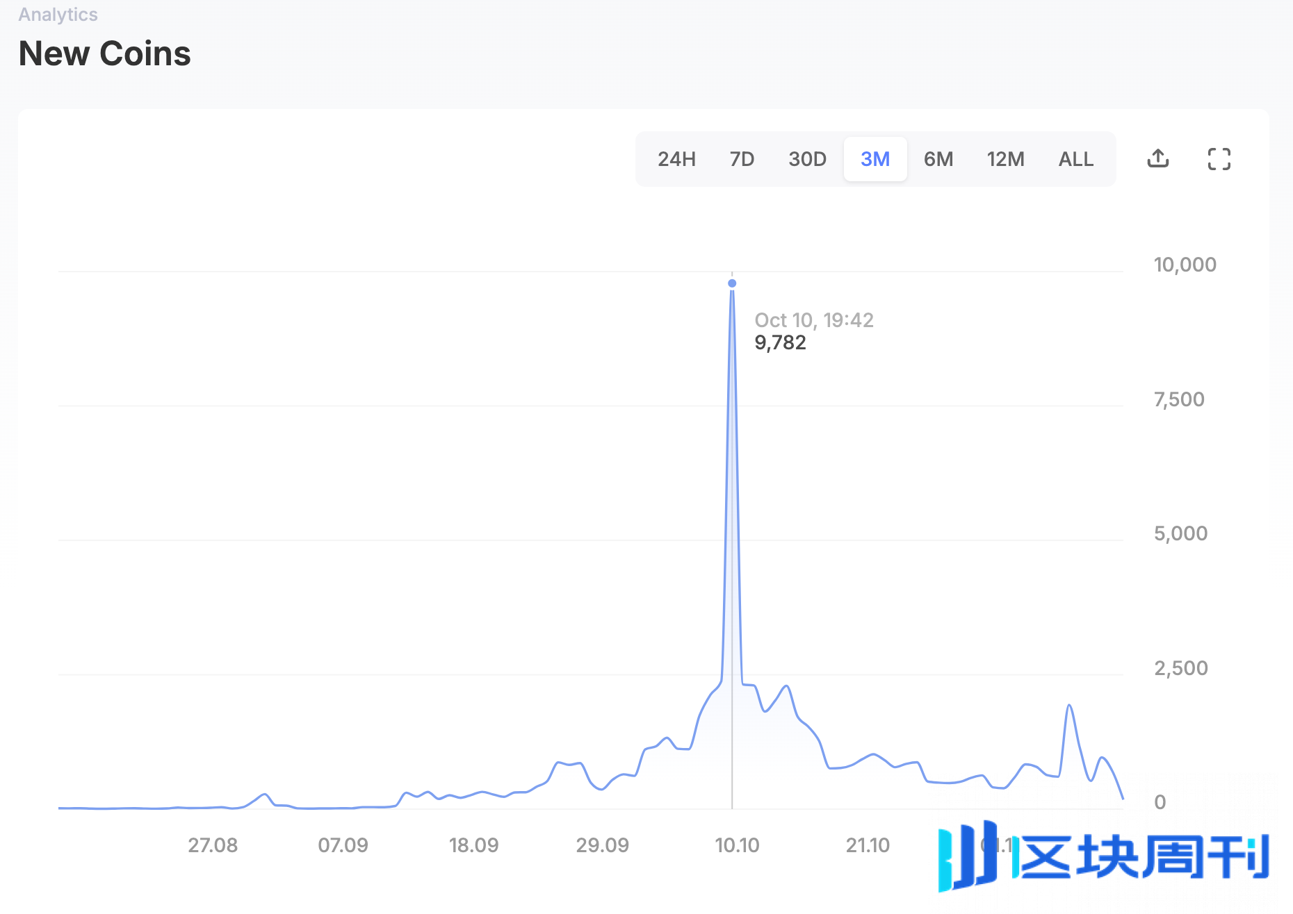Click the 10.10 x-axis date label
Image resolution: width=1293 pixels, height=914 pixels.
point(737,845)
